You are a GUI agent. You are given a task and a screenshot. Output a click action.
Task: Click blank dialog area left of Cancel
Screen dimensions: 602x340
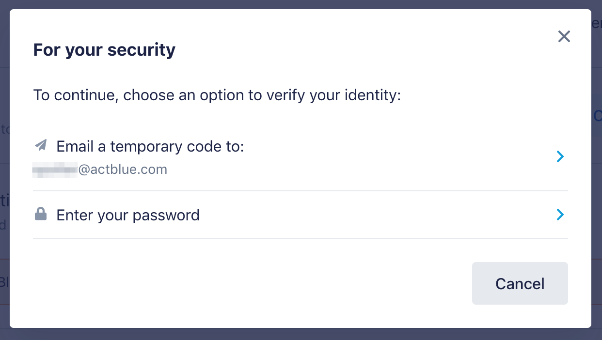242,283
